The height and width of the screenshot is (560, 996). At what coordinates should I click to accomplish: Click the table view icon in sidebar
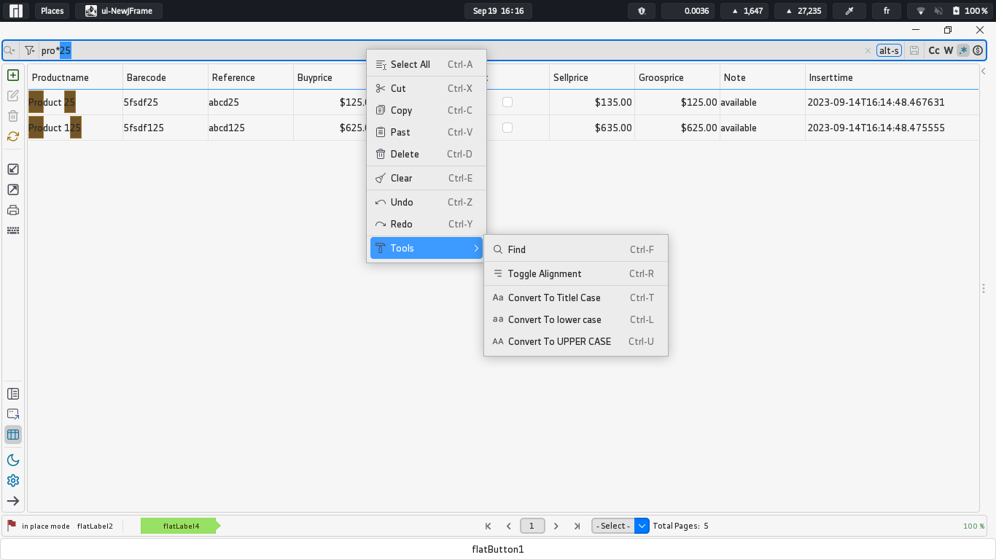(12, 434)
